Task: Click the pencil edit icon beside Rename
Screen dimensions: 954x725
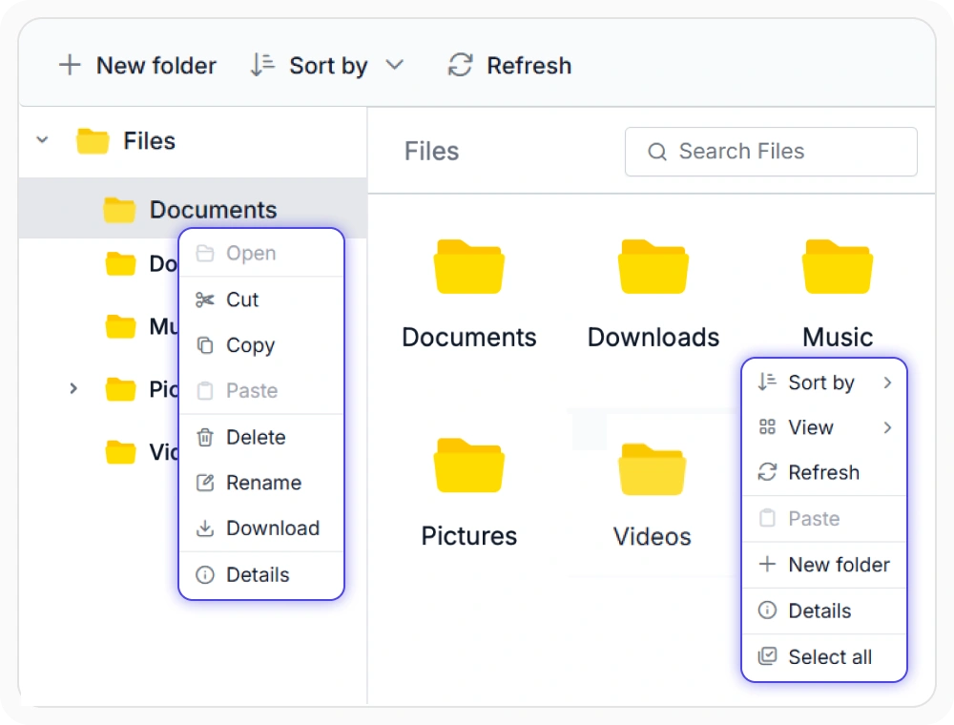Action: point(205,483)
